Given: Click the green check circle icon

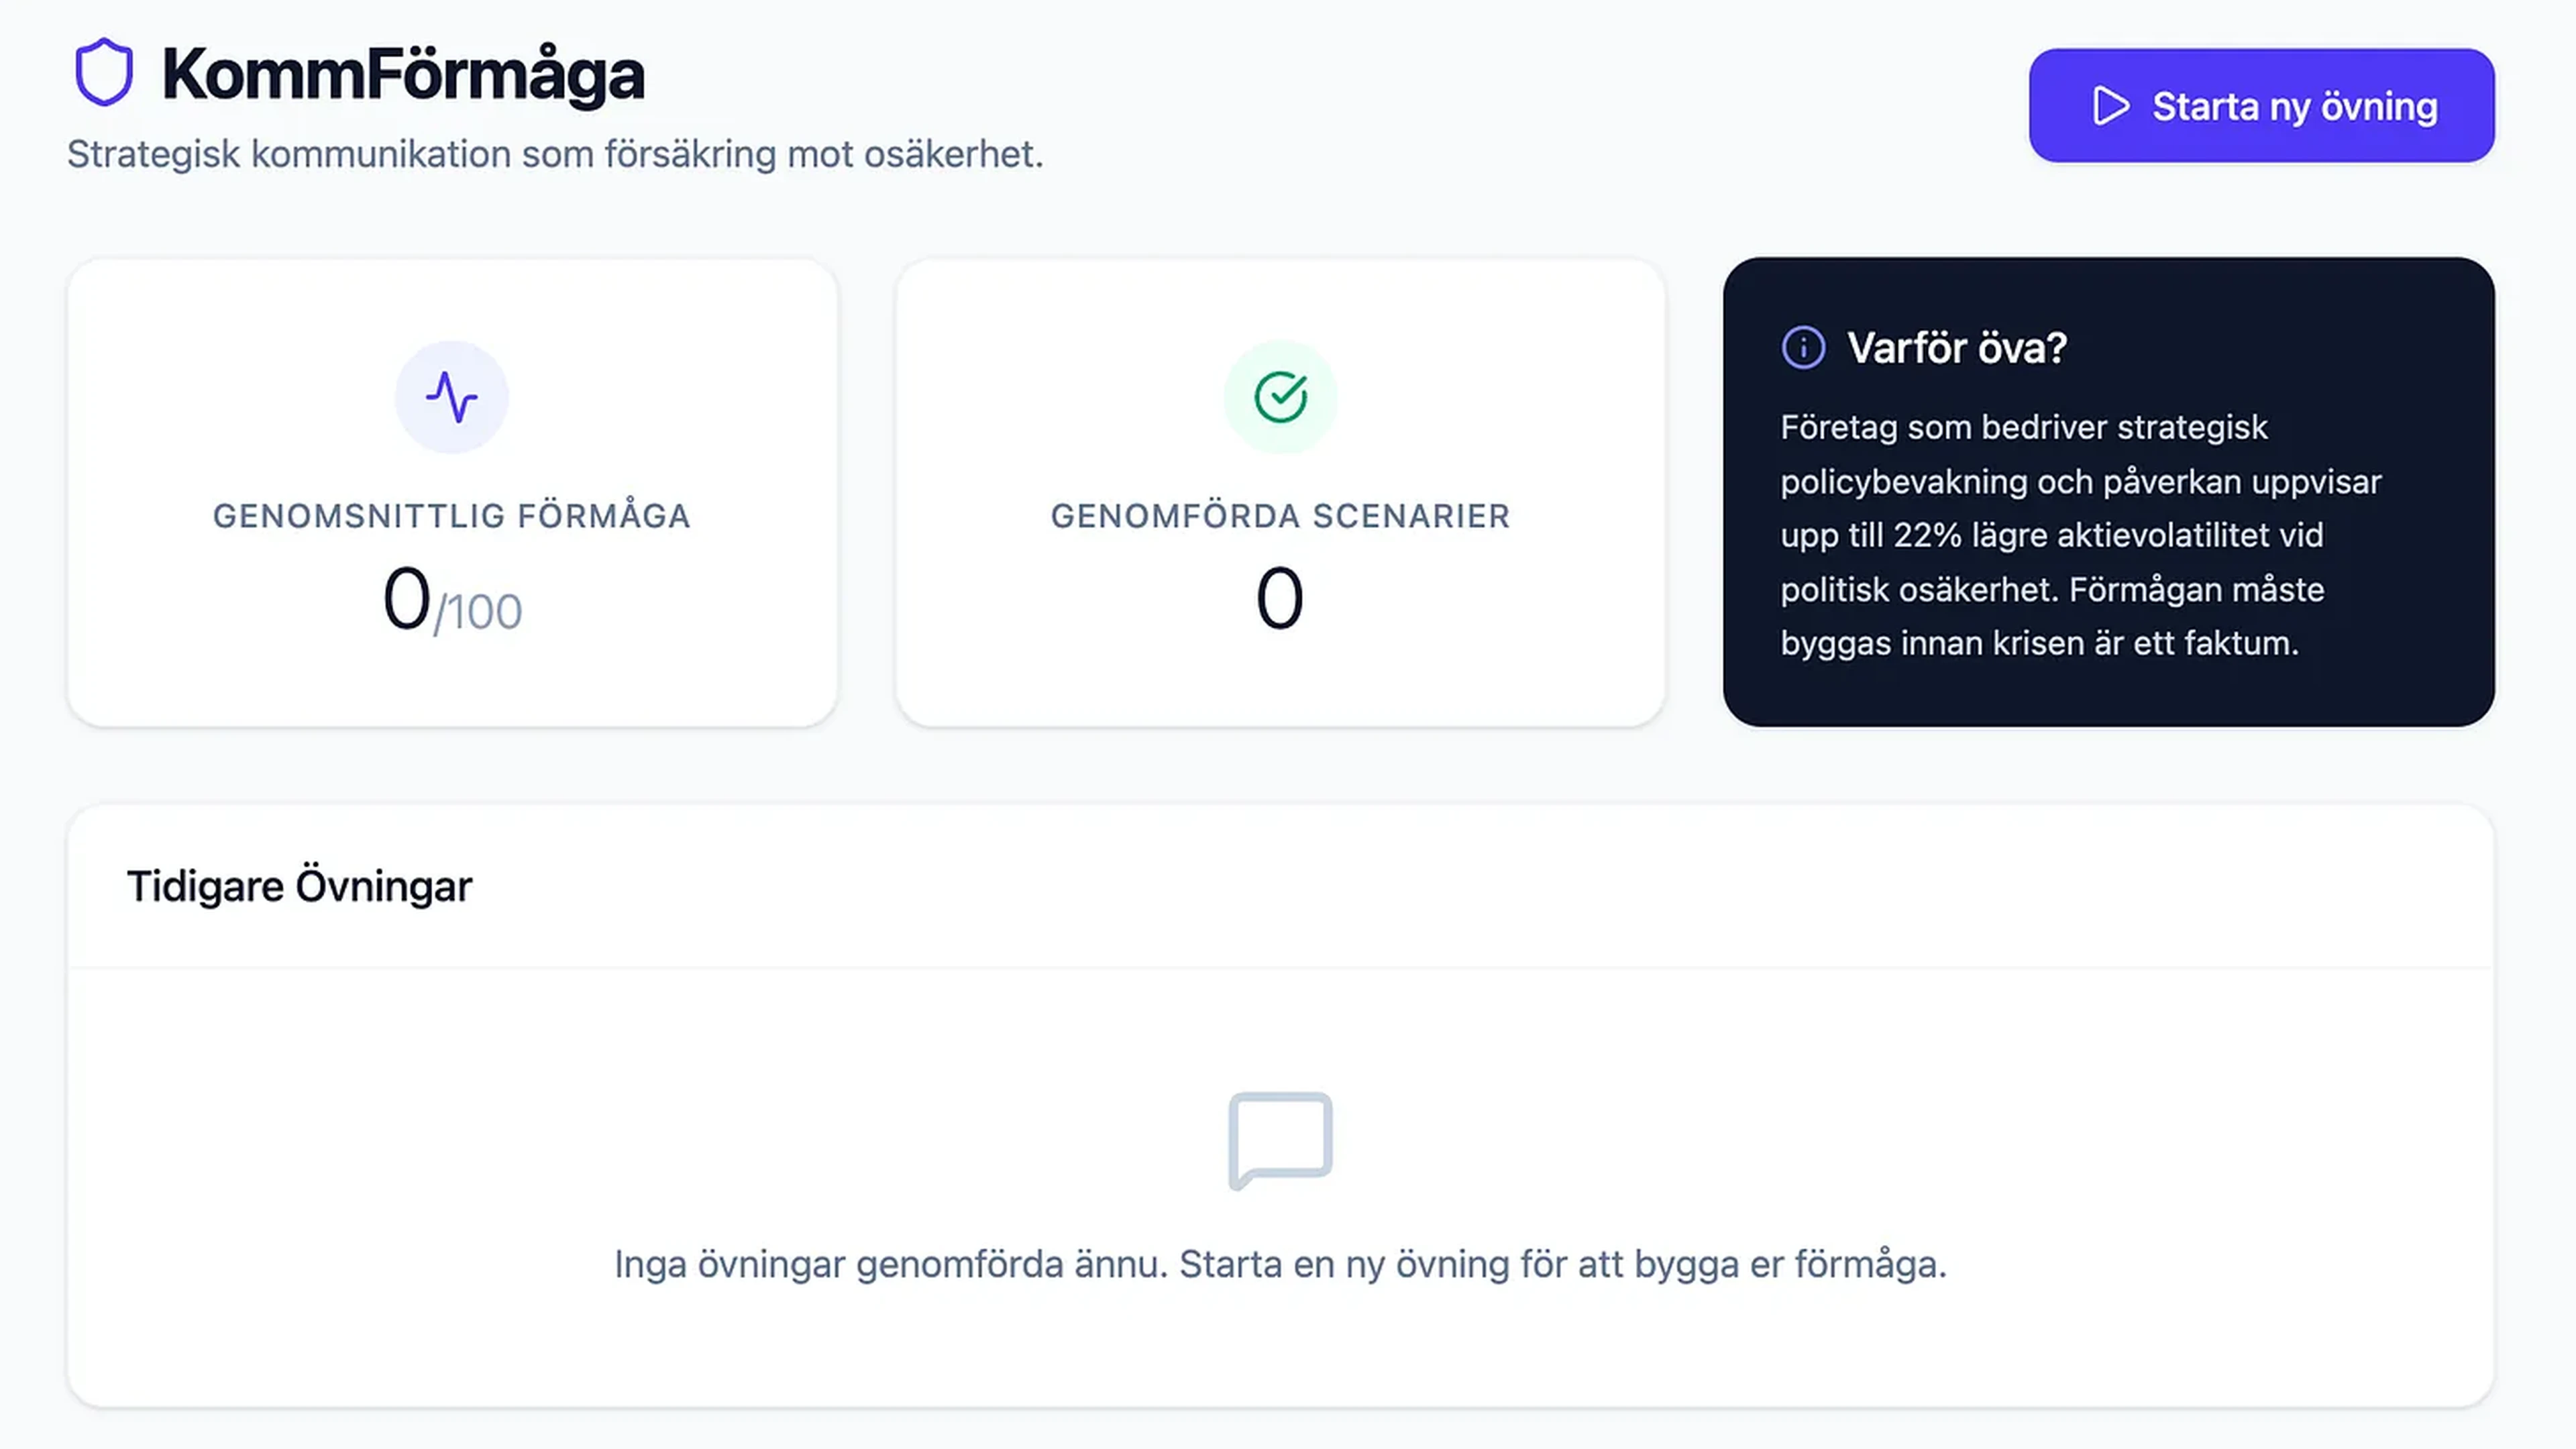Looking at the screenshot, I should click(x=1280, y=397).
